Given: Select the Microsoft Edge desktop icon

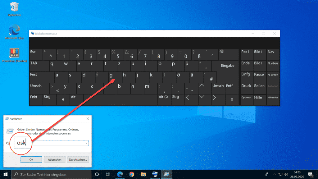Looking at the screenshot, I should (14, 32).
